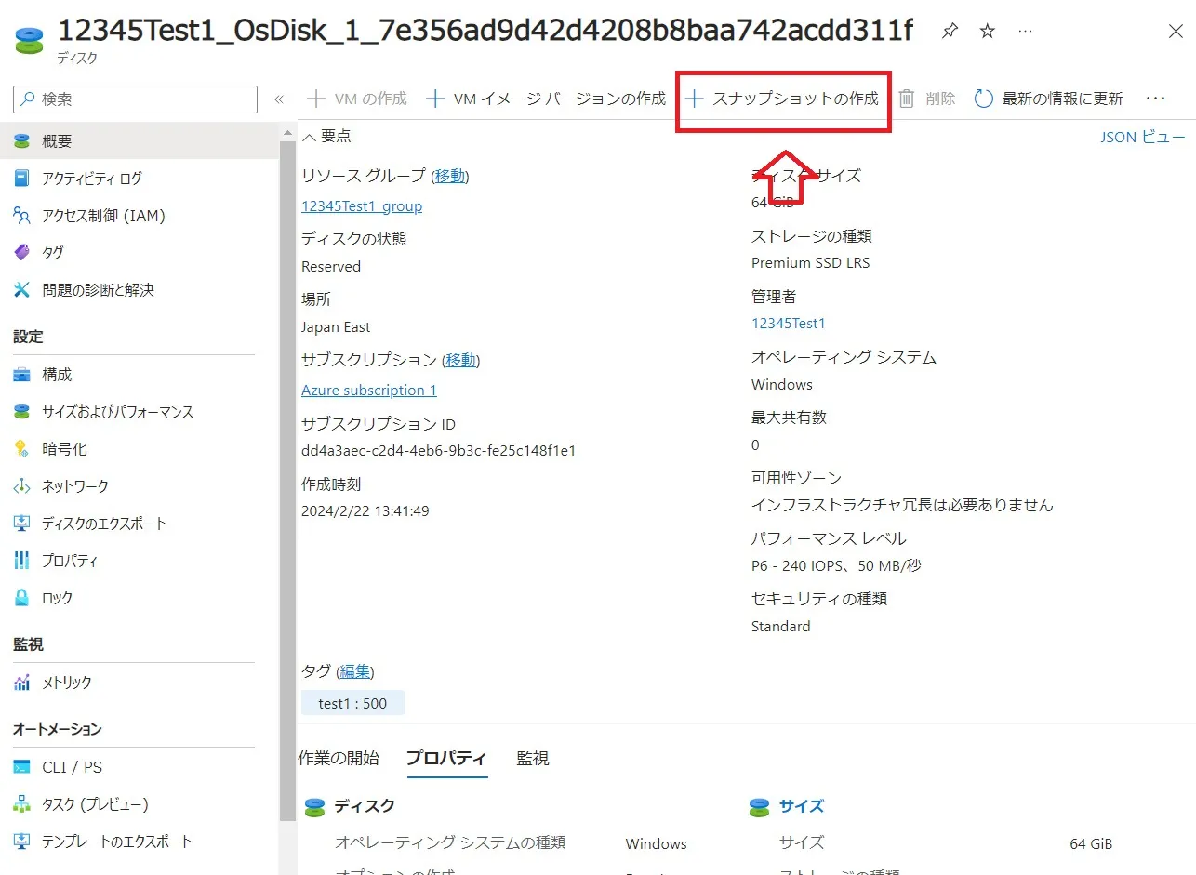Click the 構成 toolbox icon
The height and width of the screenshot is (875, 1196).
click(x=22, y=375)
